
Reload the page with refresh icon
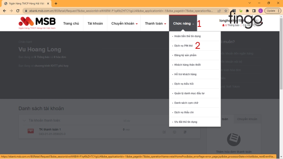(18, 11)
